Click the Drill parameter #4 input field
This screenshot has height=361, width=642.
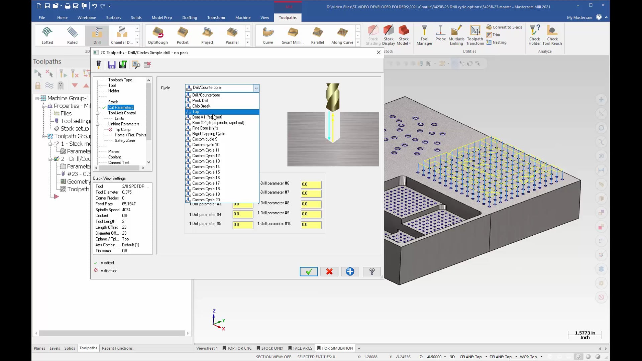click(x=242, y=214)
